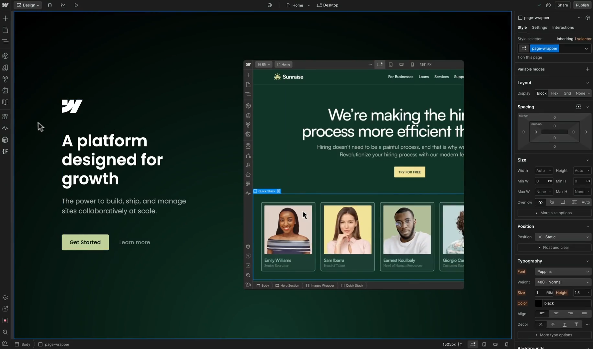Viewport: 593px width, 349px height.
Task: Open the Font Poppins dropdown
Action: [563, 272]
